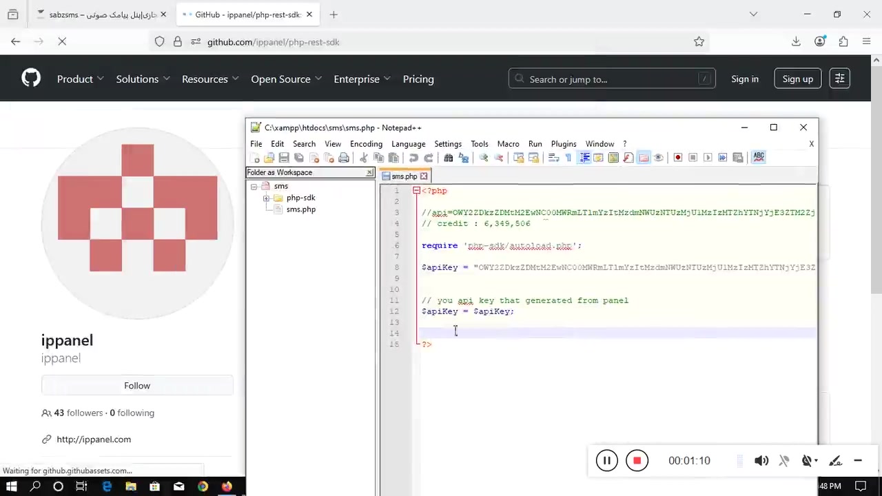This screenshot has height=496, width=882.
Task: Open the Encoding menu in Notepad++
Action: 366,144
